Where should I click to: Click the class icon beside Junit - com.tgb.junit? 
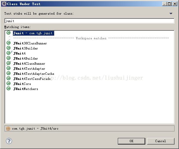(x=8, y=33)
